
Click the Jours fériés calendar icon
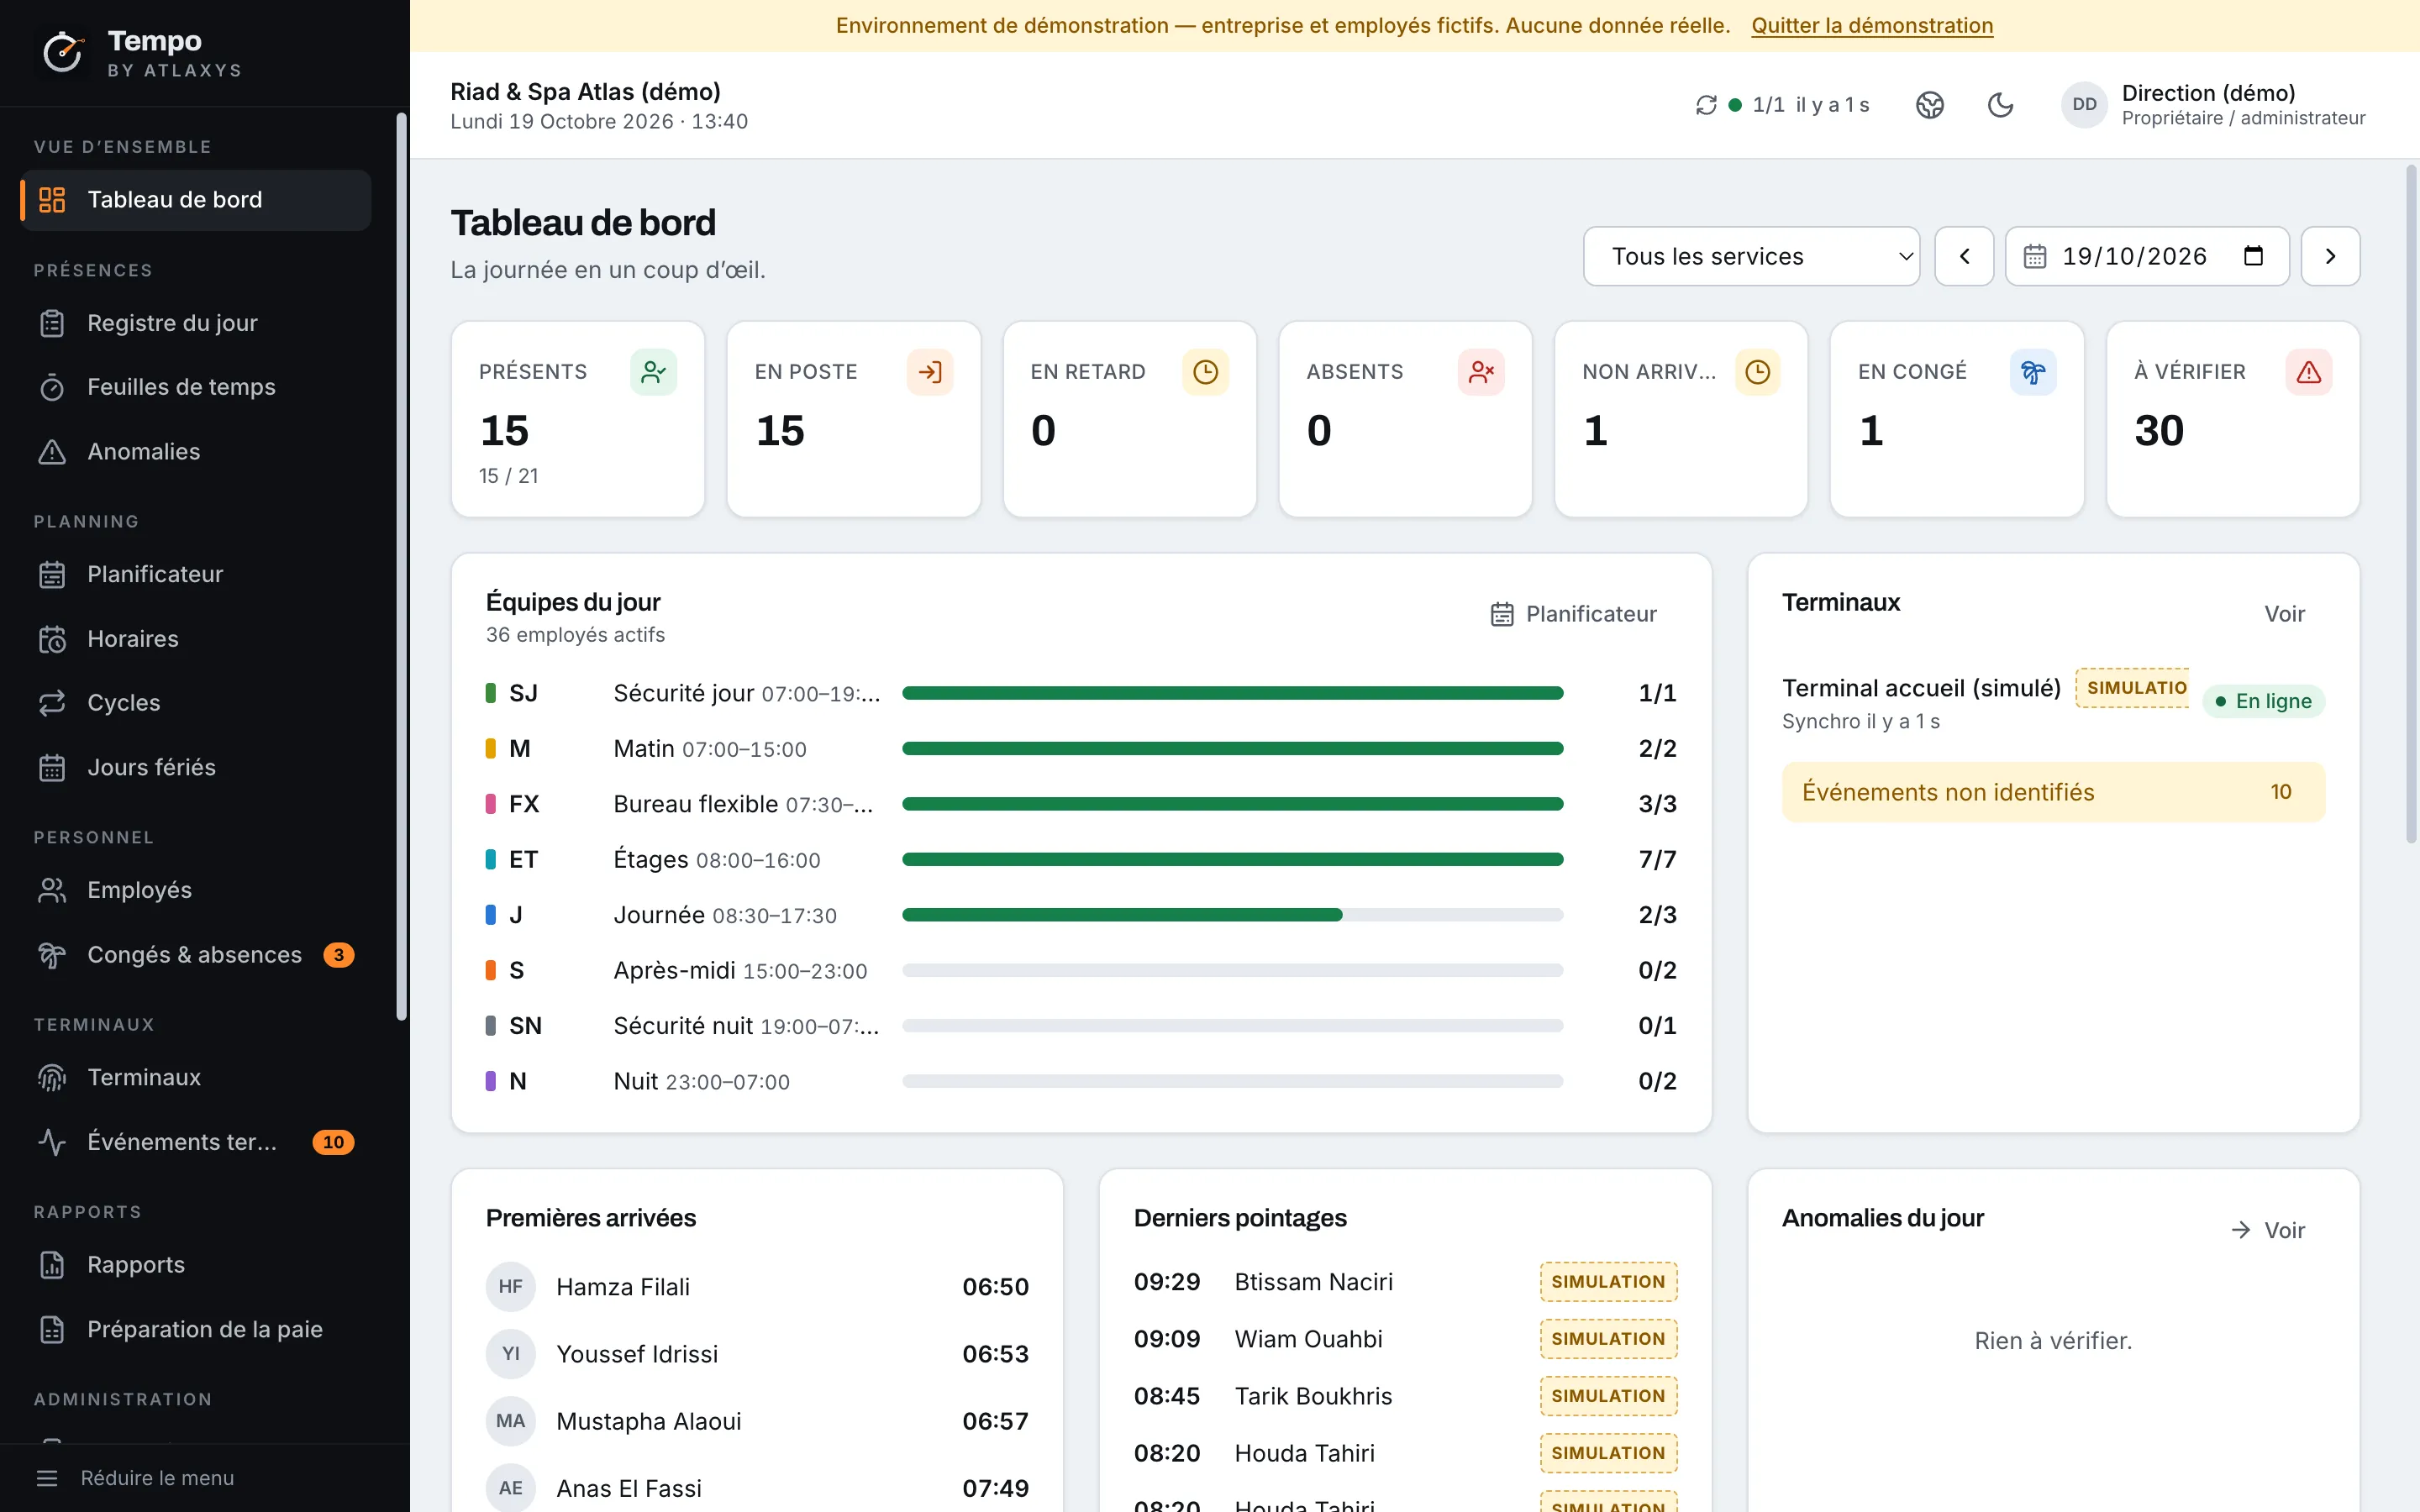pos(52,768)
